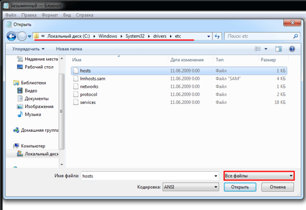Toggle the preview pane icon
This screenshot has width=306, height=210.
pyautogui.click(x=279, y=49)
